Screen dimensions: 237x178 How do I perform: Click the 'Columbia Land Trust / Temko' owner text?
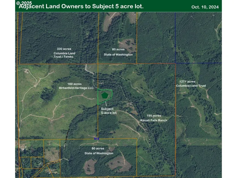click(x=64, y=55)
